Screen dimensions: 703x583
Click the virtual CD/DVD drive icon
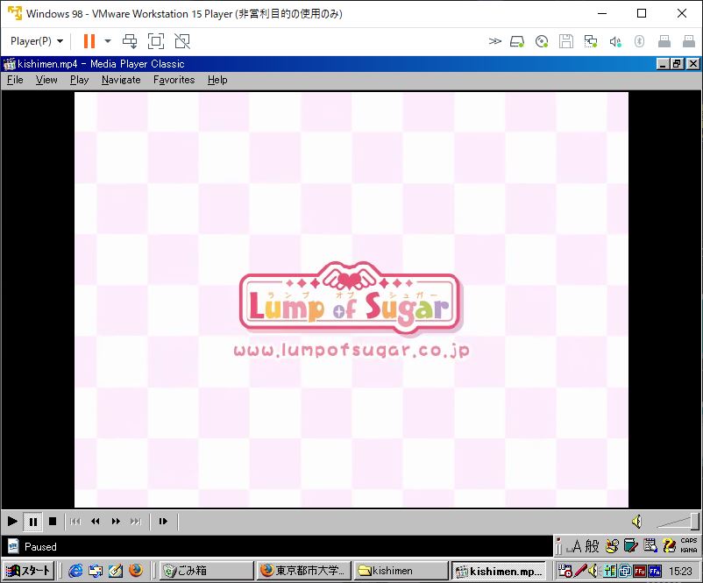(x=542, y=40)
